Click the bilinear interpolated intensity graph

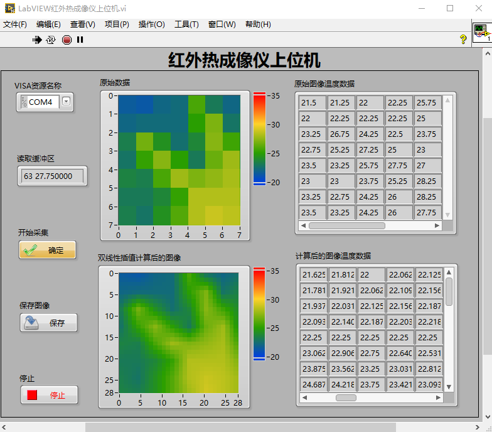178,333
